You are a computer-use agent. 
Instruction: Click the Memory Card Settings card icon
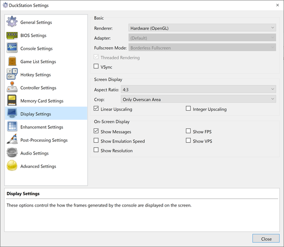click(12, 100)
